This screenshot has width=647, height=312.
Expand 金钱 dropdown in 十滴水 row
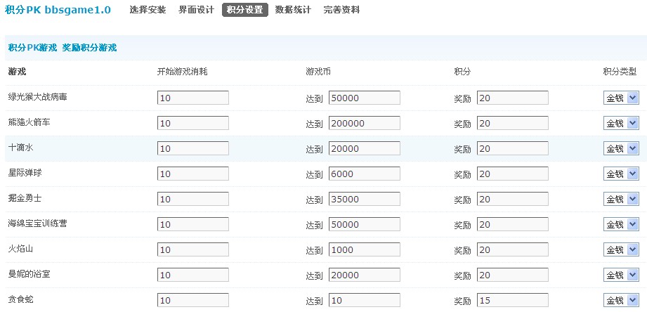tap(621, 148)
